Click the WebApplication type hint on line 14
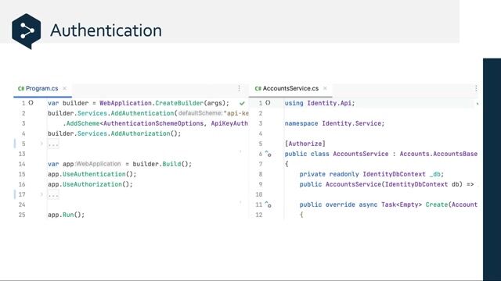 (x=99, y=164)
